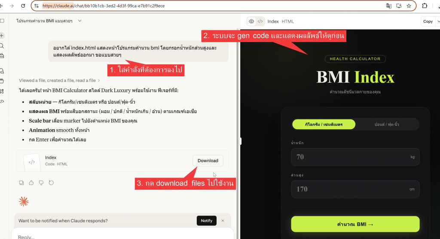Viewport: 440px width, 239px height.
Task: Give the response a thumbs up
Action: click(31, 183)
